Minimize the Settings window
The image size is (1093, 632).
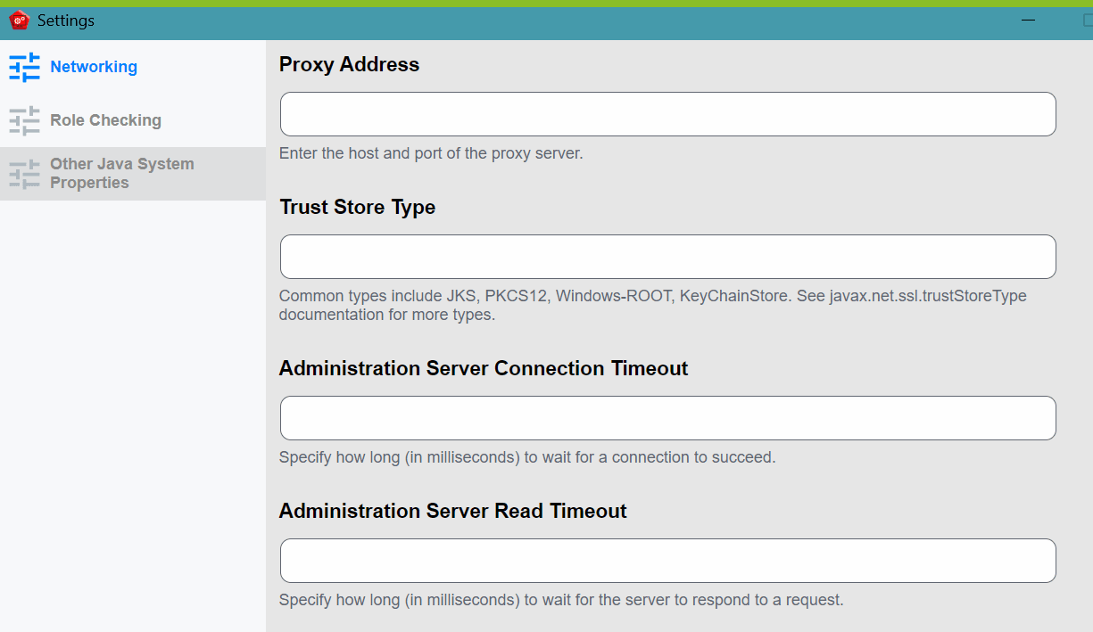(x=1028, y=20)
